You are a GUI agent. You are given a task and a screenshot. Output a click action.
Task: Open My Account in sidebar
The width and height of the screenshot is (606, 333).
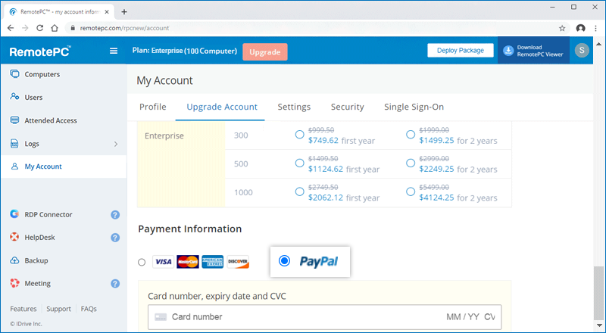(64, 166)
